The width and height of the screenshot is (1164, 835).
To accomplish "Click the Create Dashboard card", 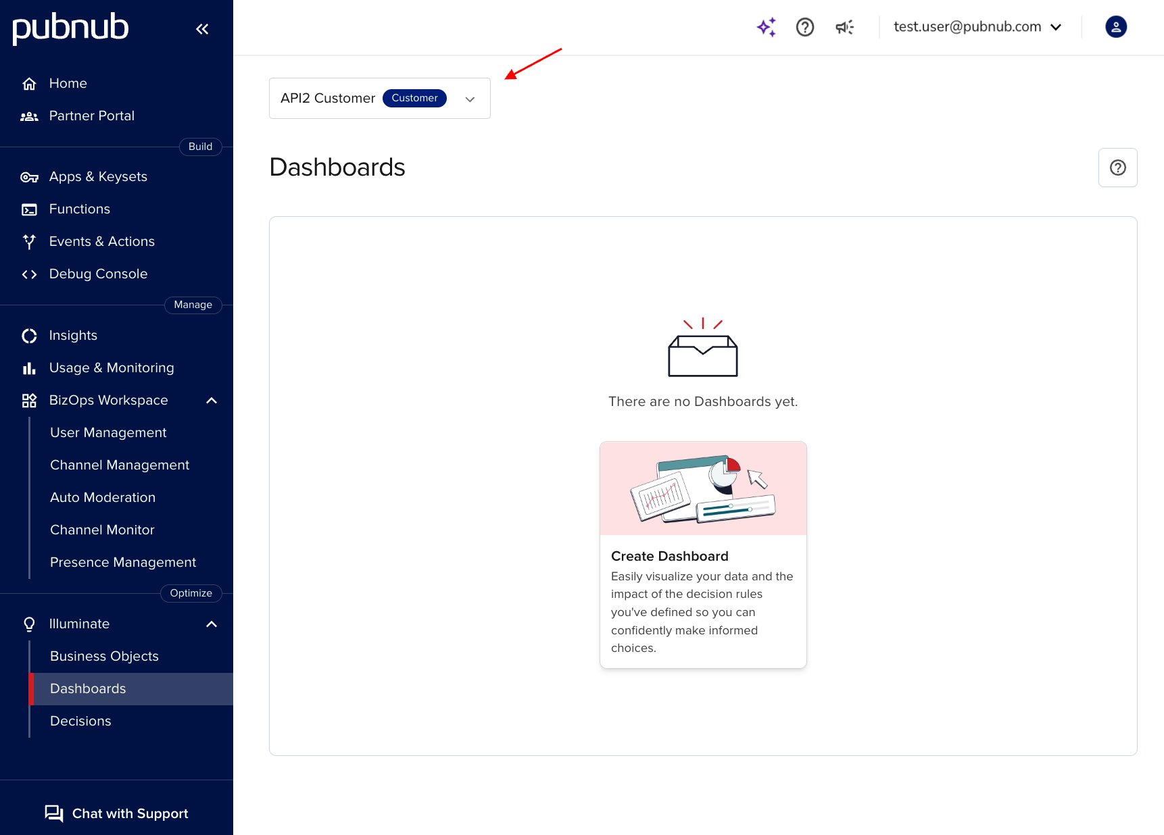I will (702, 554).
